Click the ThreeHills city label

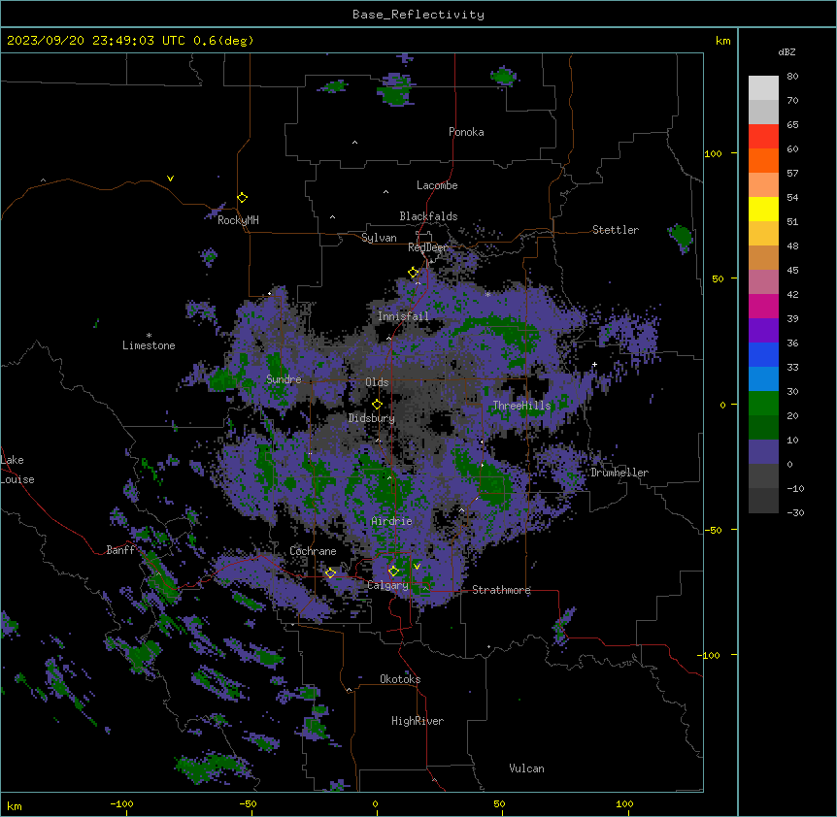(x=521, y=406)
